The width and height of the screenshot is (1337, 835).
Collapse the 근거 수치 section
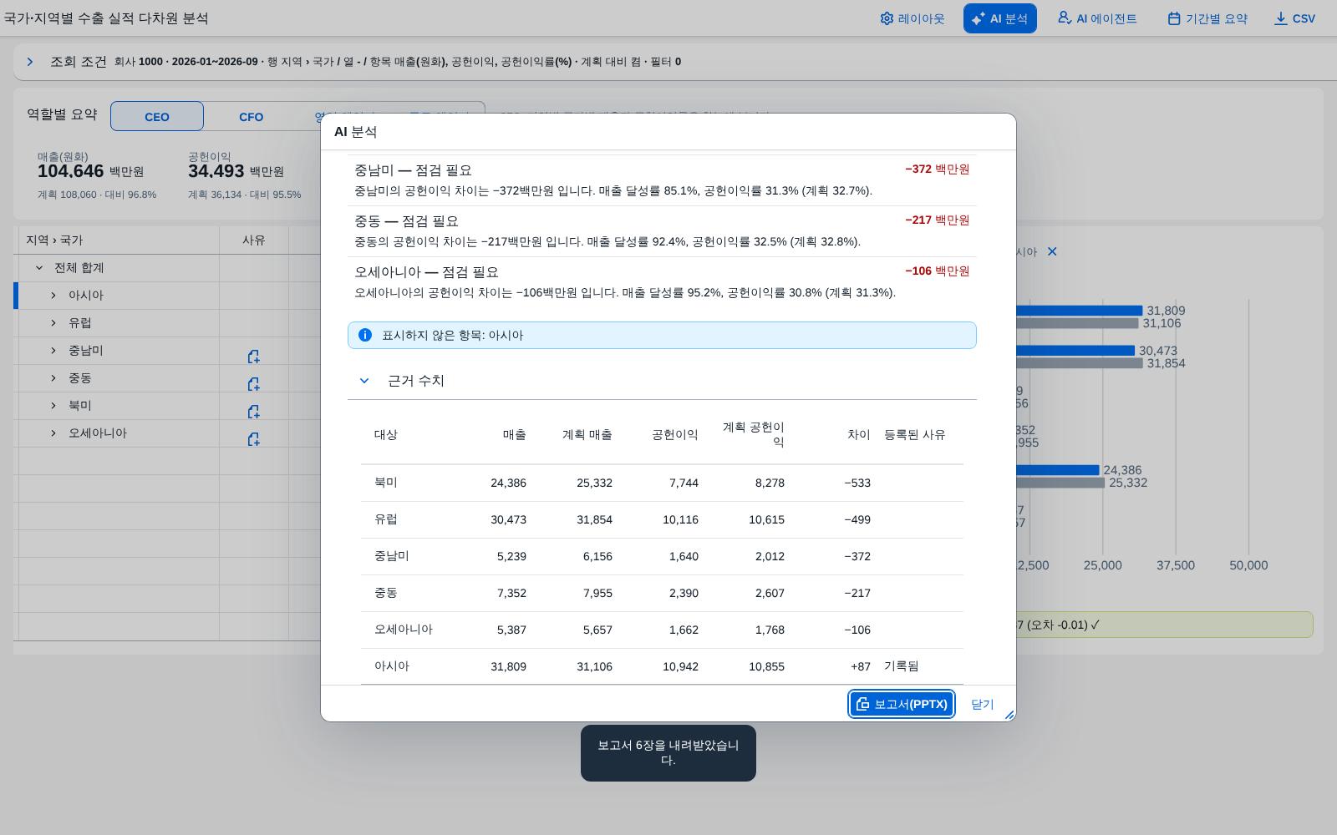click(364, 381)
